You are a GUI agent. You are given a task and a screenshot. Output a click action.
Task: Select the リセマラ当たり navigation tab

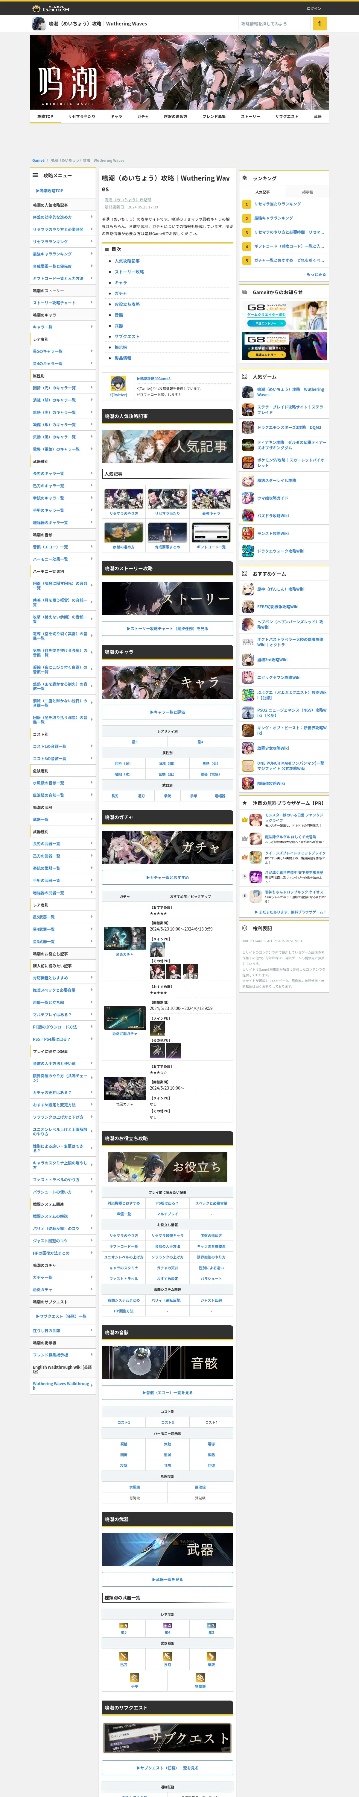coord(82,117)
